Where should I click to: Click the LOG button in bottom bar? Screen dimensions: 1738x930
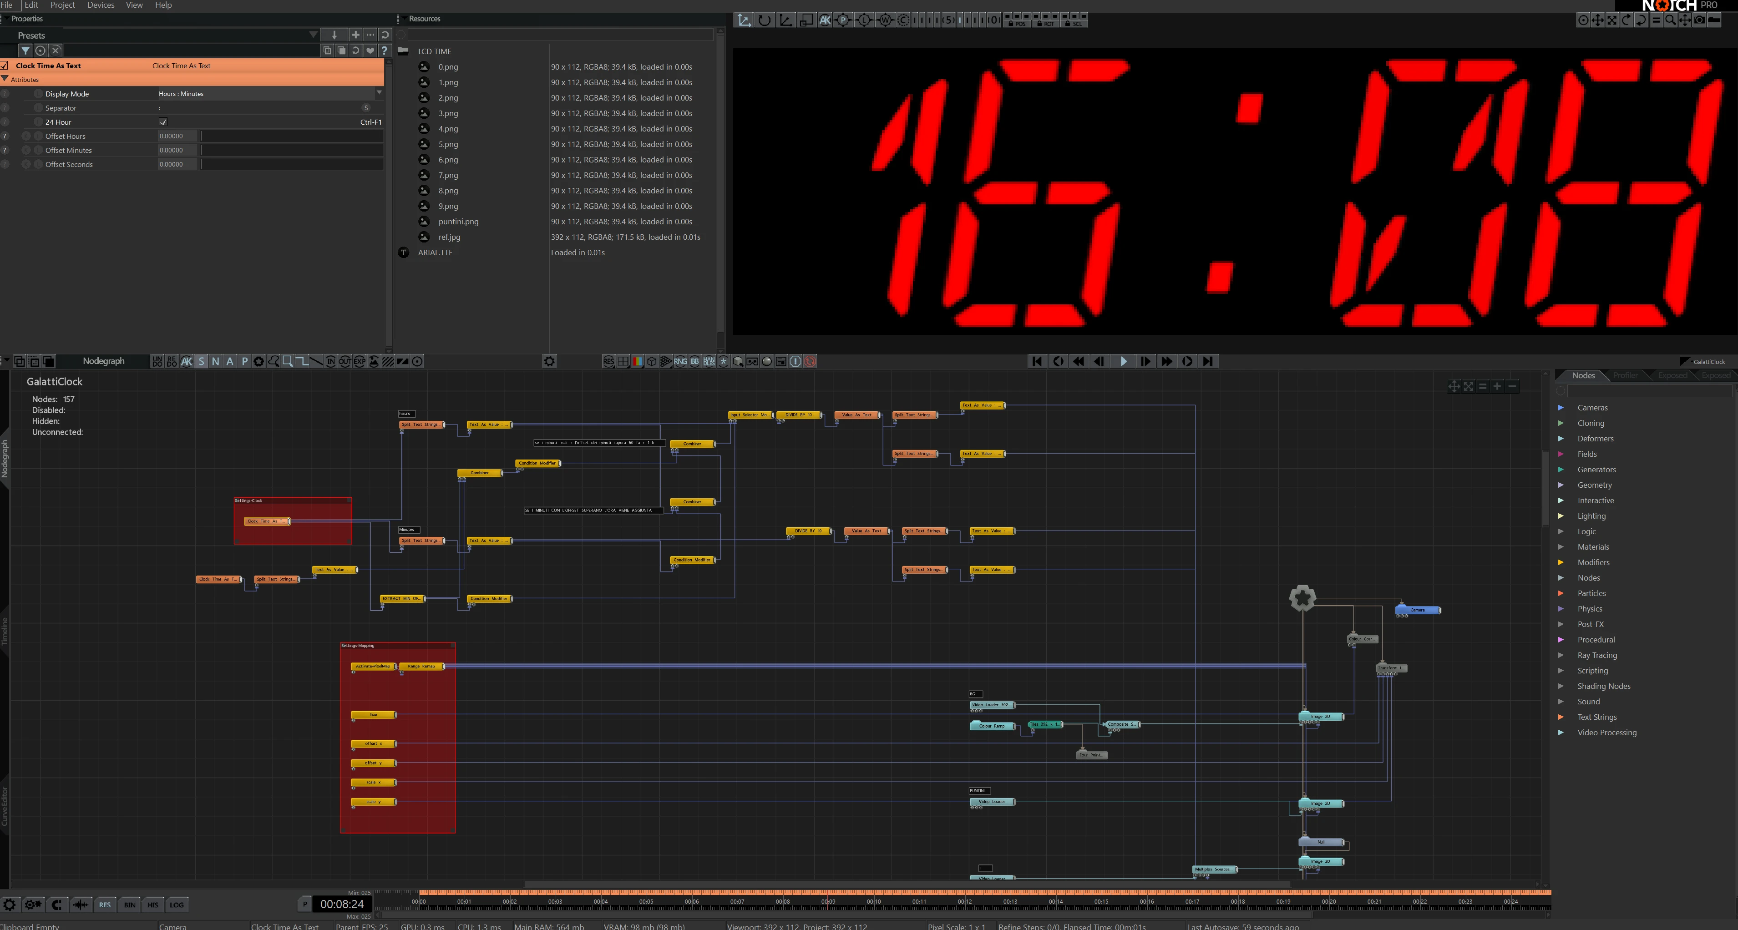click(177, 905)
